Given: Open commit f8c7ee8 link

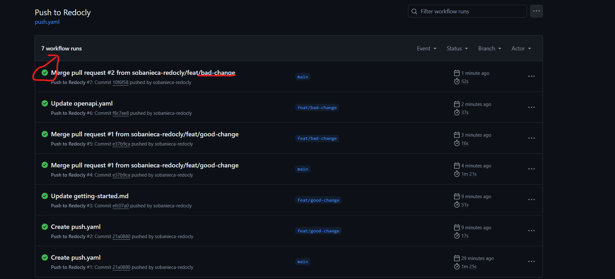Looking at the screenshot, I should pyautogui.click(x=121, y=113).
